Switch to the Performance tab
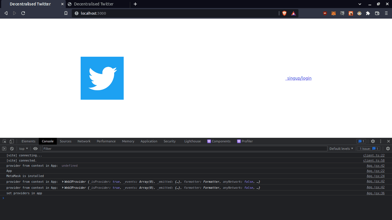 pos(106,141)
